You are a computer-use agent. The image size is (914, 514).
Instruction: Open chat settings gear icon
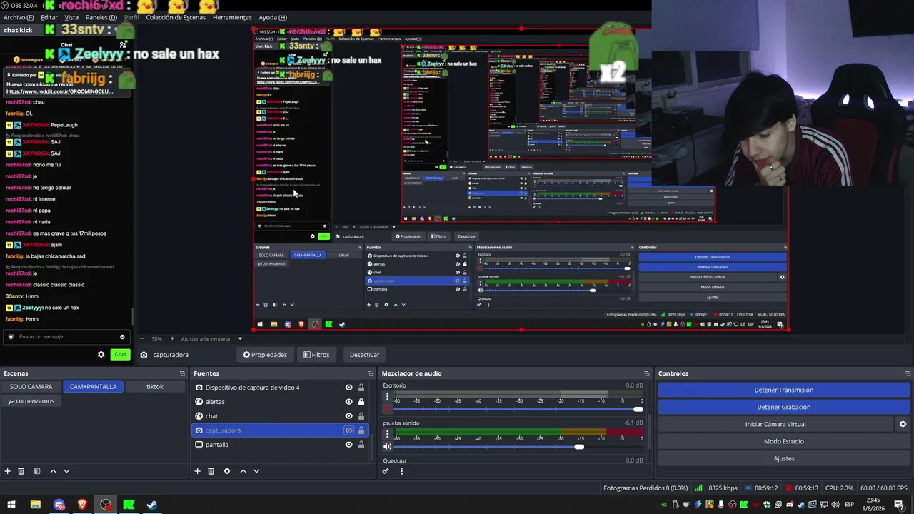pyautogui.click(x=101, y=355)
